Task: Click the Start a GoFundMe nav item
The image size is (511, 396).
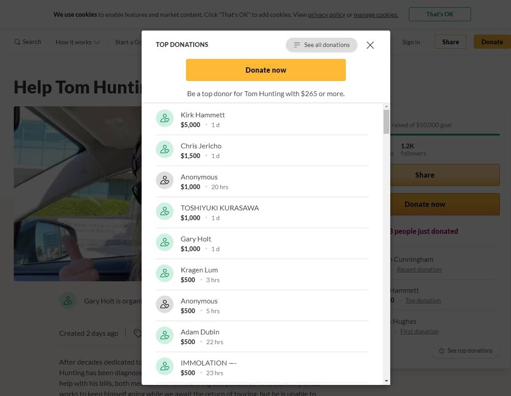Action: [x=128, y=42]
